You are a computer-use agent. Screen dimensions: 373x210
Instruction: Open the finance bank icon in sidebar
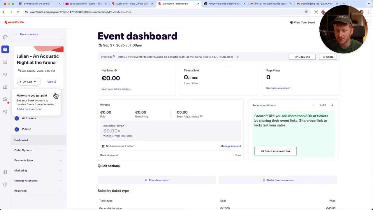[x=5, y=99]
